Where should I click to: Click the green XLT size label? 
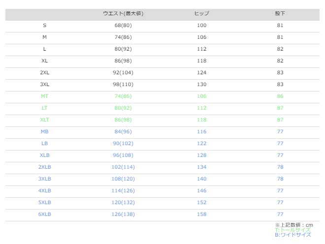[45, 120]
